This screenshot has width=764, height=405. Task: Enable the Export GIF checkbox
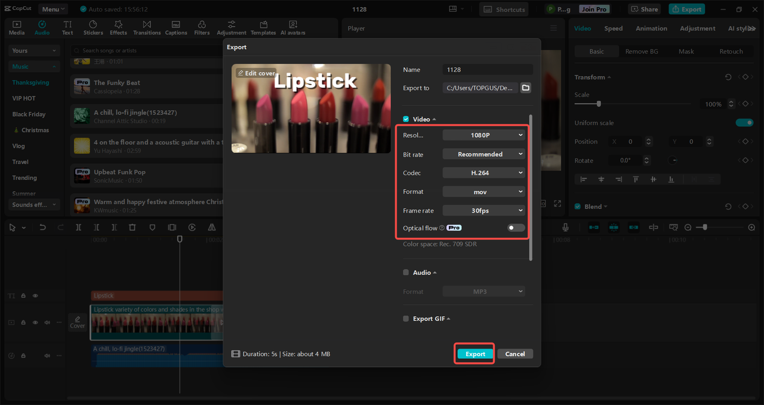406,319
